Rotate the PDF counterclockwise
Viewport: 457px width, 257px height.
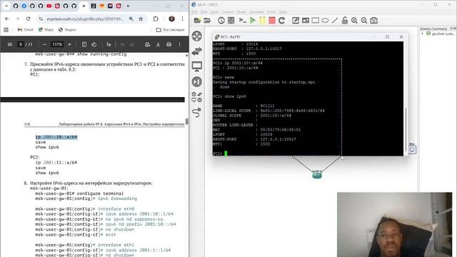click(x=94, y=44)
